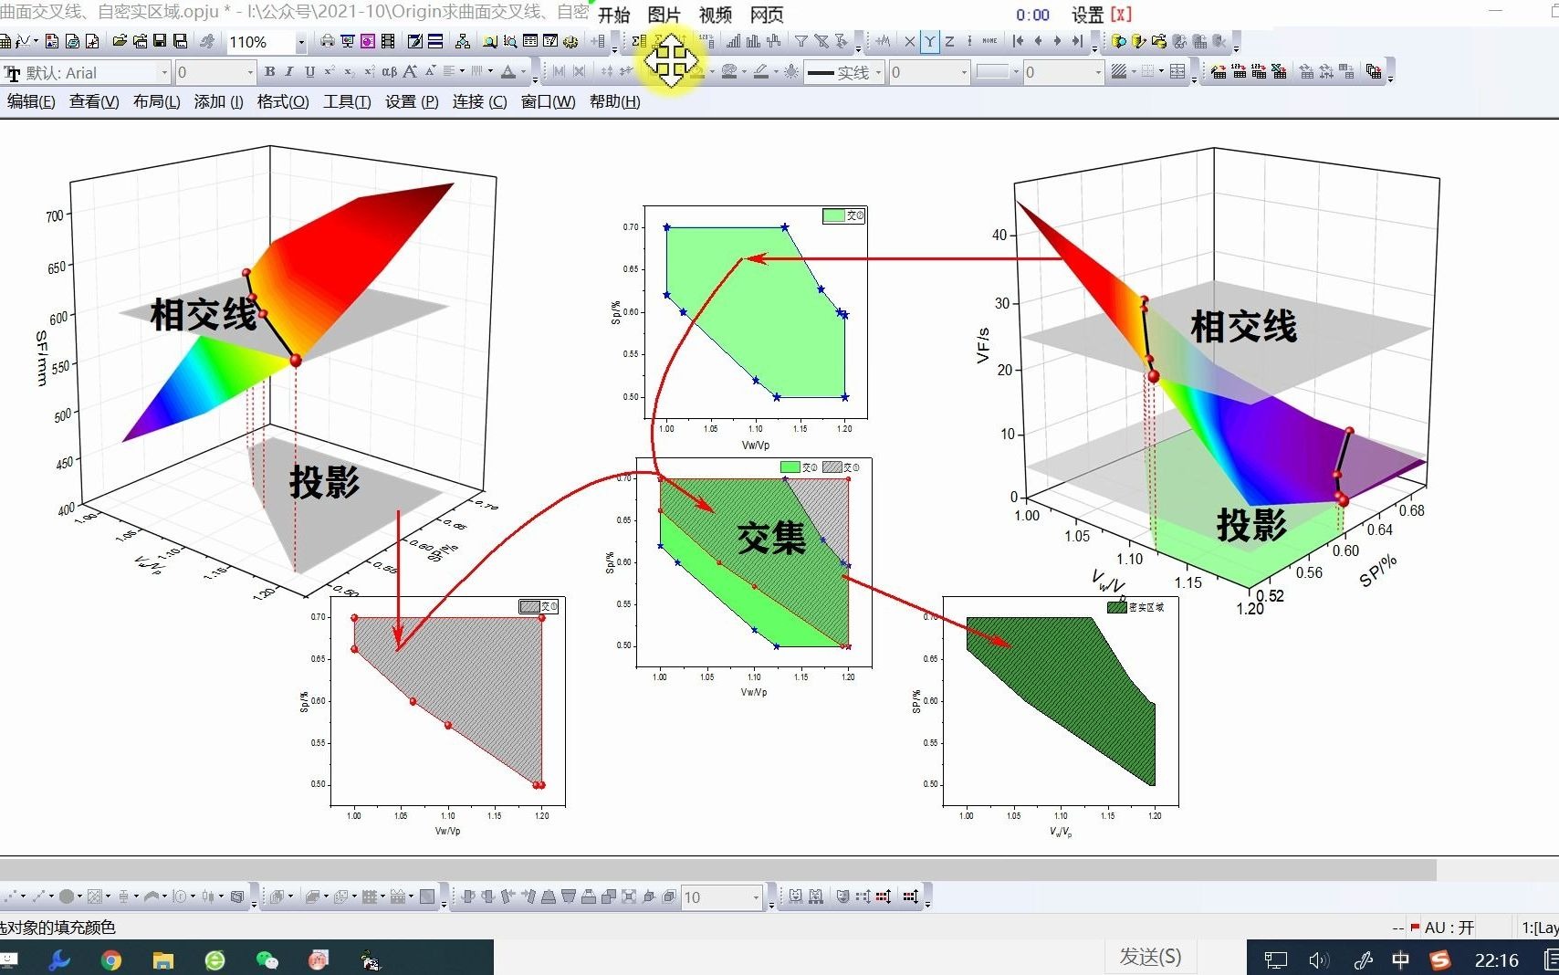Viewport: 1559px width, 975px height.
Task: Open the 帮助(H) menu
Action: (614, 101)
